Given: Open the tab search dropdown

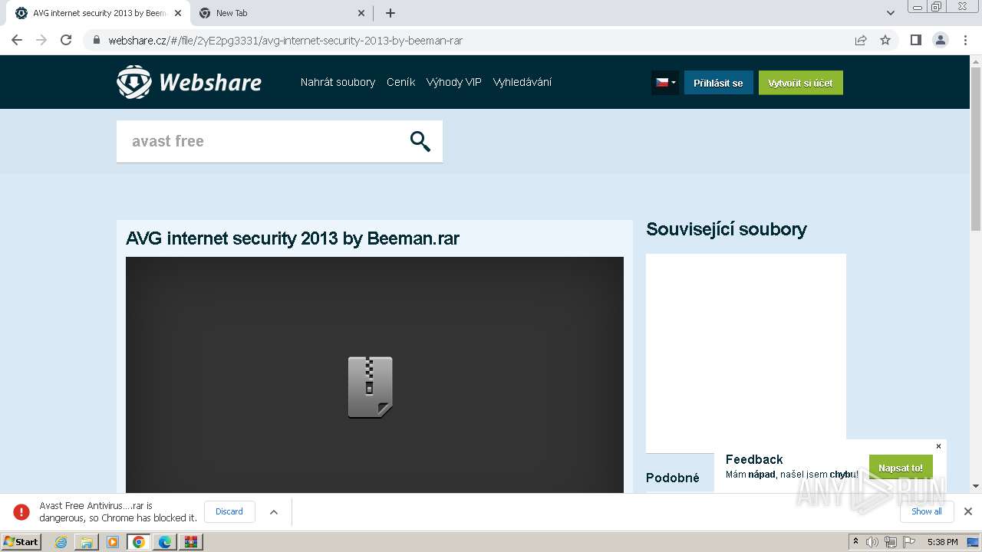Looking at the screenshot, I should (891, 13).
